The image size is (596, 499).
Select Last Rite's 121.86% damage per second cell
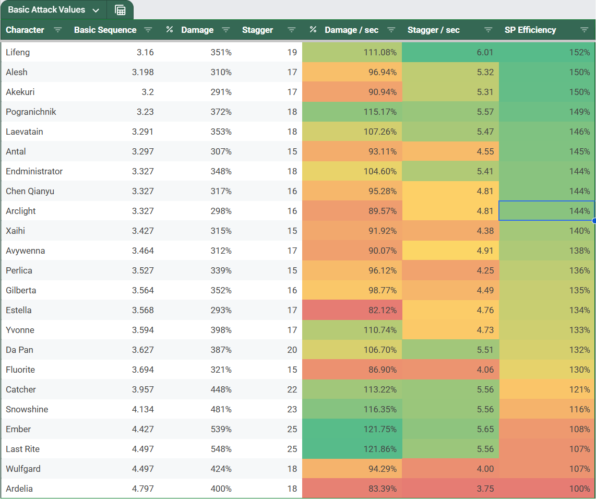352,449
